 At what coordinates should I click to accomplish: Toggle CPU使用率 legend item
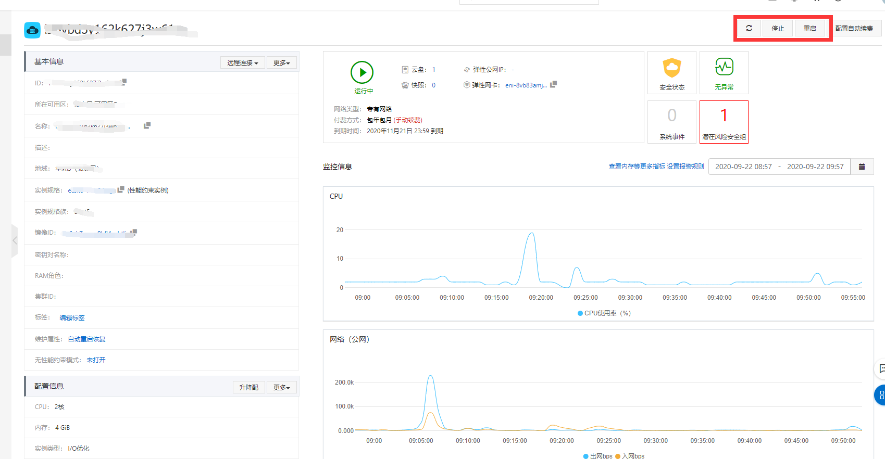point(604,313)
